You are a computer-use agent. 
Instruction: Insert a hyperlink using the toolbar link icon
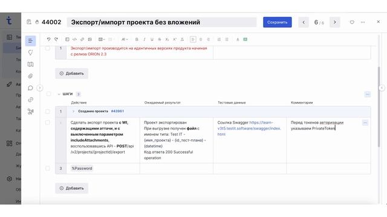[x=82, y=39]
